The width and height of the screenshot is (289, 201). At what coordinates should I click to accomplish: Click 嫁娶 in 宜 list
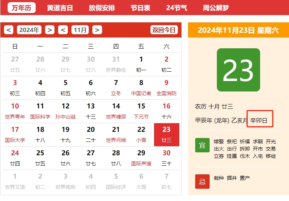219,142
